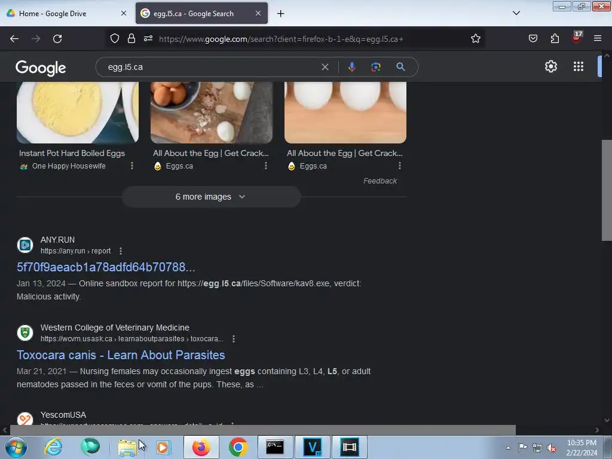Open the Windows Start menu

[16, 447]
